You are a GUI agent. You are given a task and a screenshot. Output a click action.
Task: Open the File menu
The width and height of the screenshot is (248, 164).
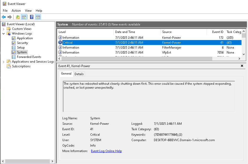5,11
